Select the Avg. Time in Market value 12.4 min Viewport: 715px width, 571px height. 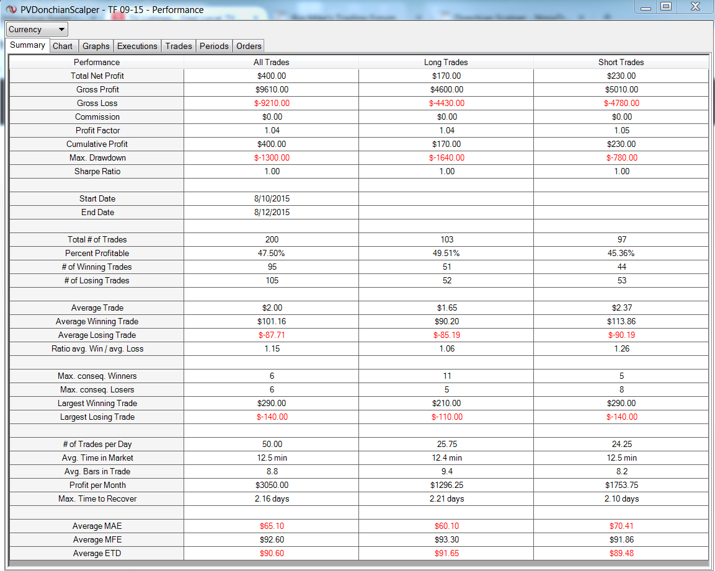click(x=446, y=458)
